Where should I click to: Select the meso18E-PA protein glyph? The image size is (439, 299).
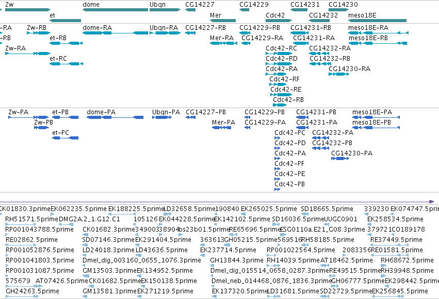(x=376, y=117)
